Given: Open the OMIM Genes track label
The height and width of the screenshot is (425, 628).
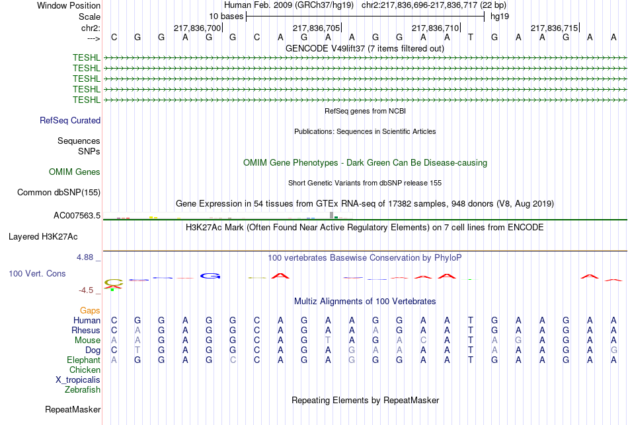Looking at the screenshot, I should (x=75, y=172).
